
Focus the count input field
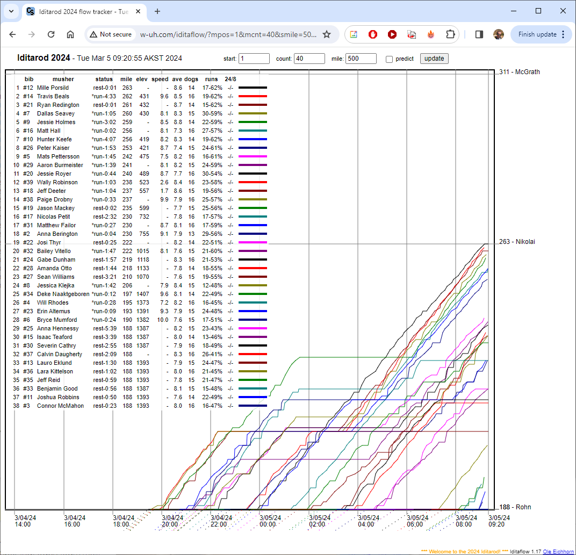(309, 59)
